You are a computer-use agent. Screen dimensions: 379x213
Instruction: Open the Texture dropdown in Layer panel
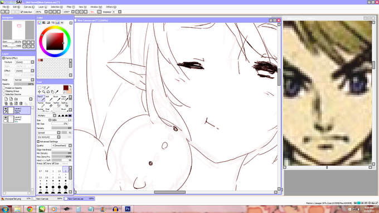(25, 62)
